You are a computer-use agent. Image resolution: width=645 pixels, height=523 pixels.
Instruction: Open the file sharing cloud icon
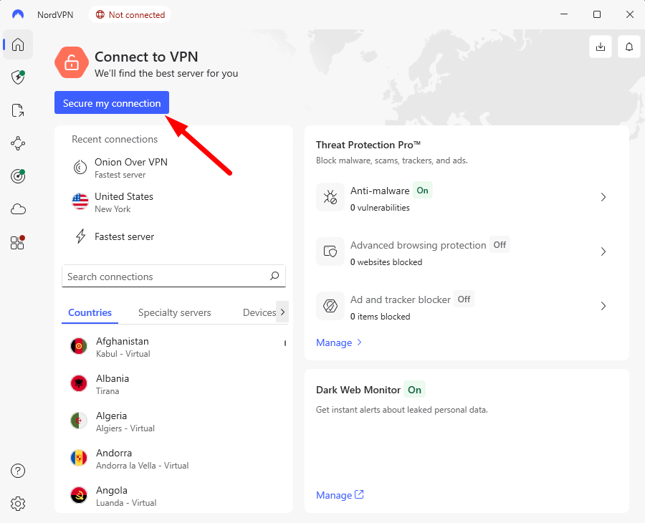[18, 208]
